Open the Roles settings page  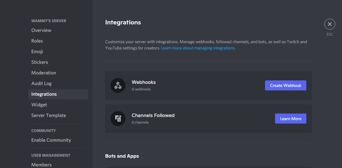coord(58,41)
